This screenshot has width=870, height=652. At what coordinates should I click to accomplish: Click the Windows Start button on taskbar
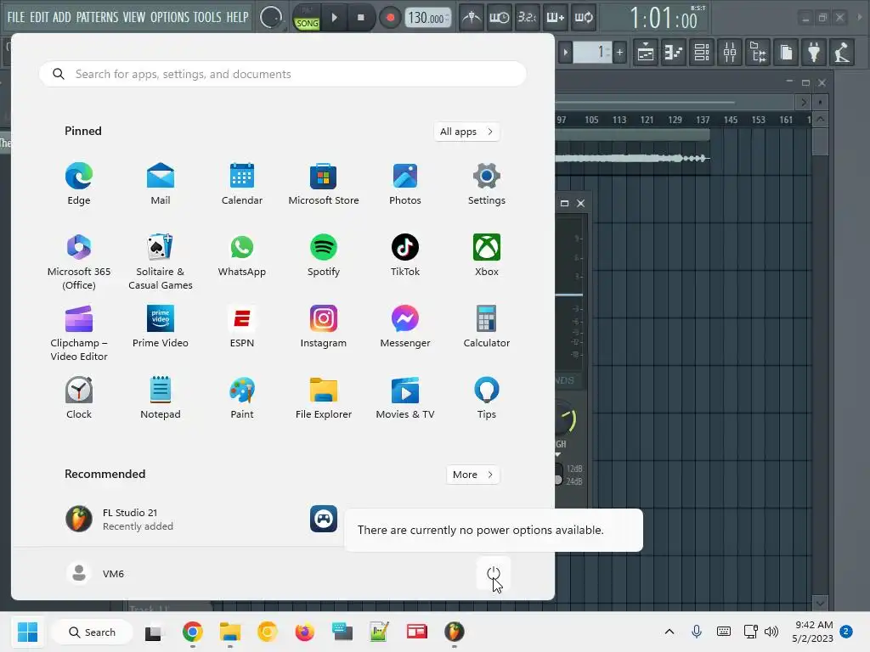[x=27, y=632]
